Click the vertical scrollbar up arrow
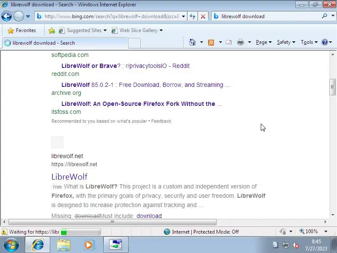This screenshot has width=337, height=253. [333, 54]
